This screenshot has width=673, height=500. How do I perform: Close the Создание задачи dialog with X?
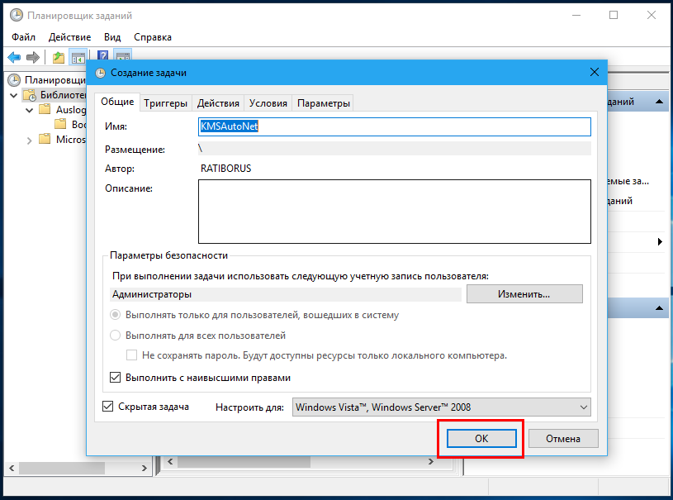click(594, 72)
